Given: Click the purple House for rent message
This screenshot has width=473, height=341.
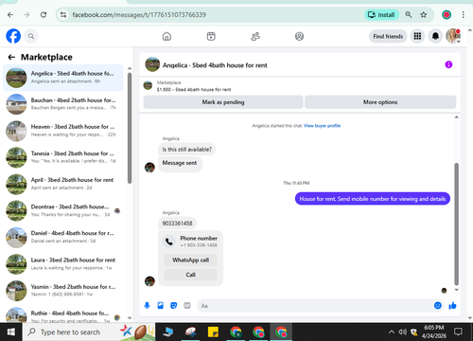Looking at the screenshot, I should (373, 199).
